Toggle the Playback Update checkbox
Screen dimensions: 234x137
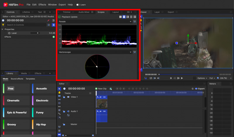point(59,17)
